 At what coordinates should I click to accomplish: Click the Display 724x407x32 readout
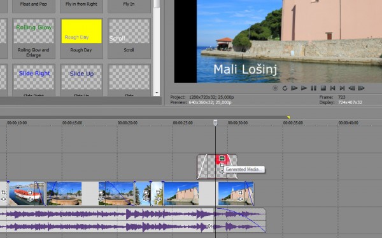[x=341, y=102]
